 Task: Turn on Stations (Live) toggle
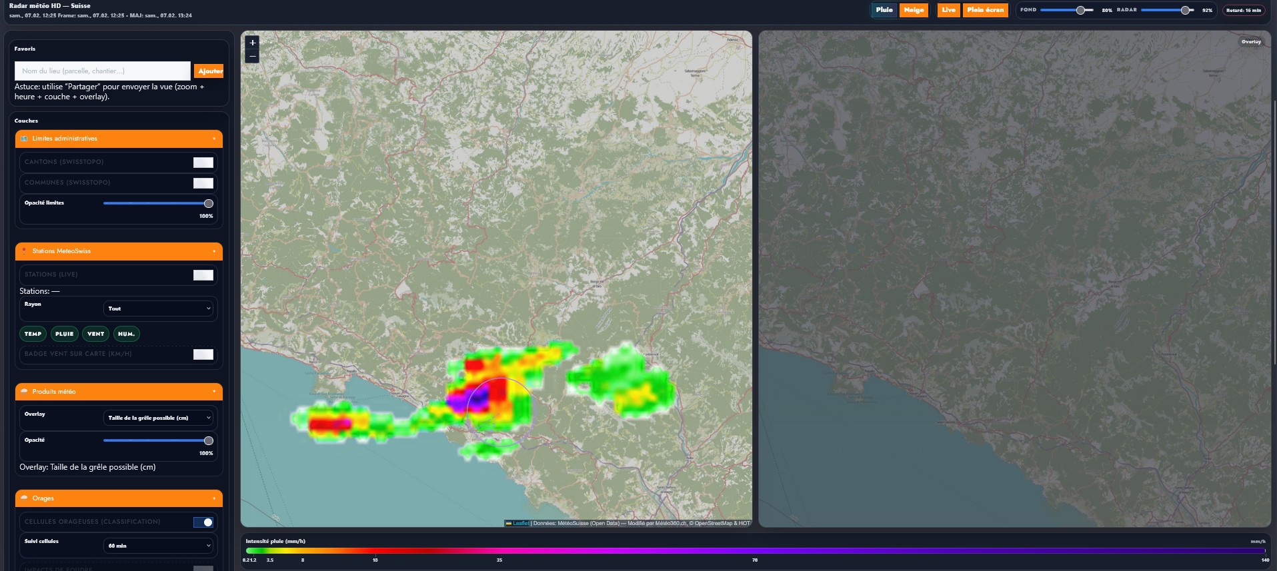pos(203,275)
